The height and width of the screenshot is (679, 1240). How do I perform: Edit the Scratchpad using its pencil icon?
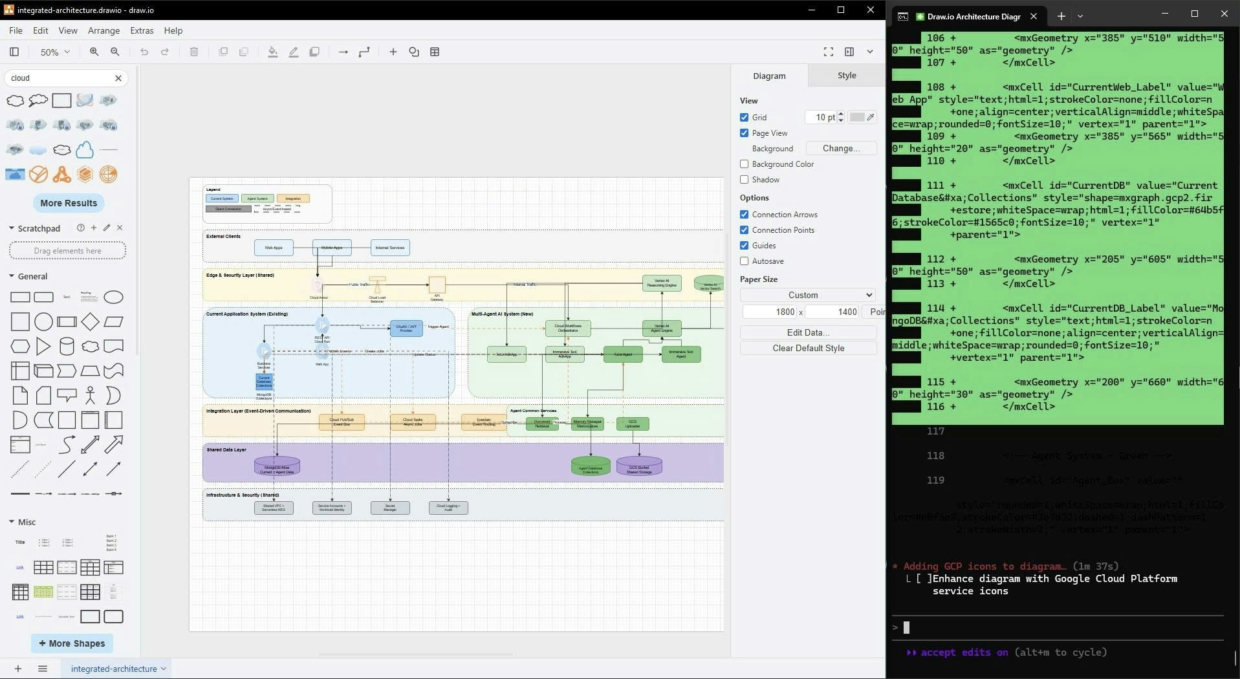[107, 228]
